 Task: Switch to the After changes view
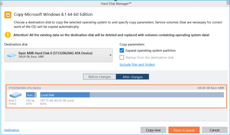132,77
